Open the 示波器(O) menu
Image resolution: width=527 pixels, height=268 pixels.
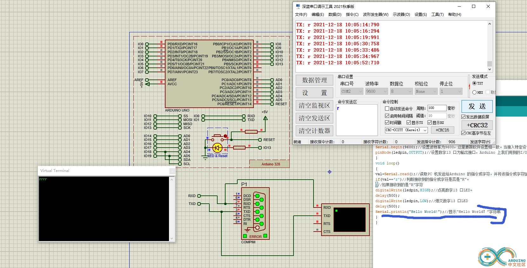[x=402, y=15]
